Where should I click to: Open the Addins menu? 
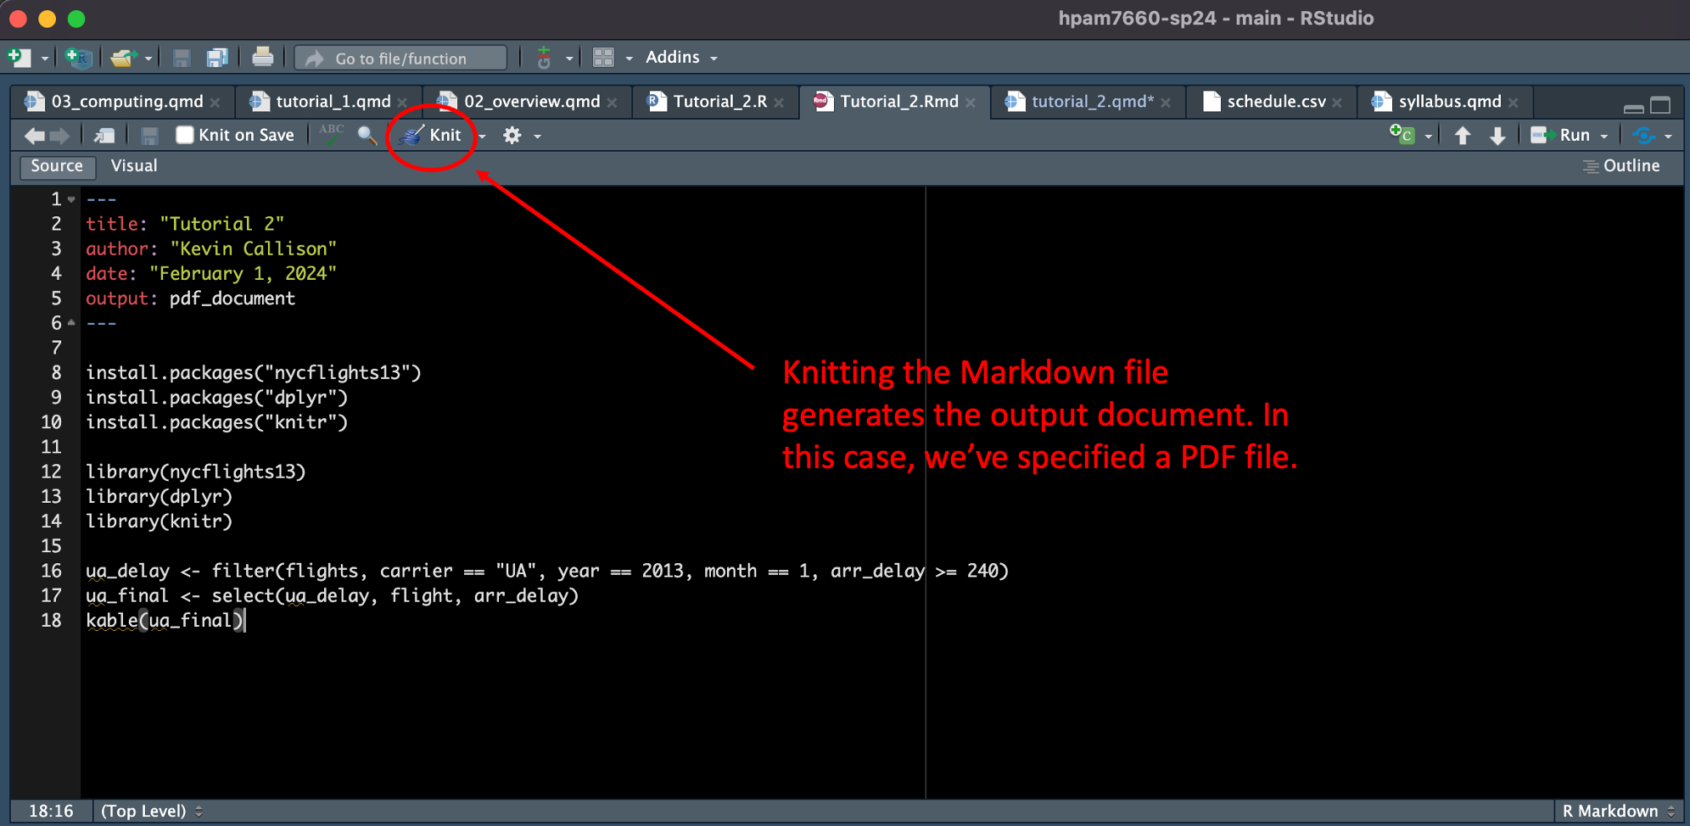[682, 57]
